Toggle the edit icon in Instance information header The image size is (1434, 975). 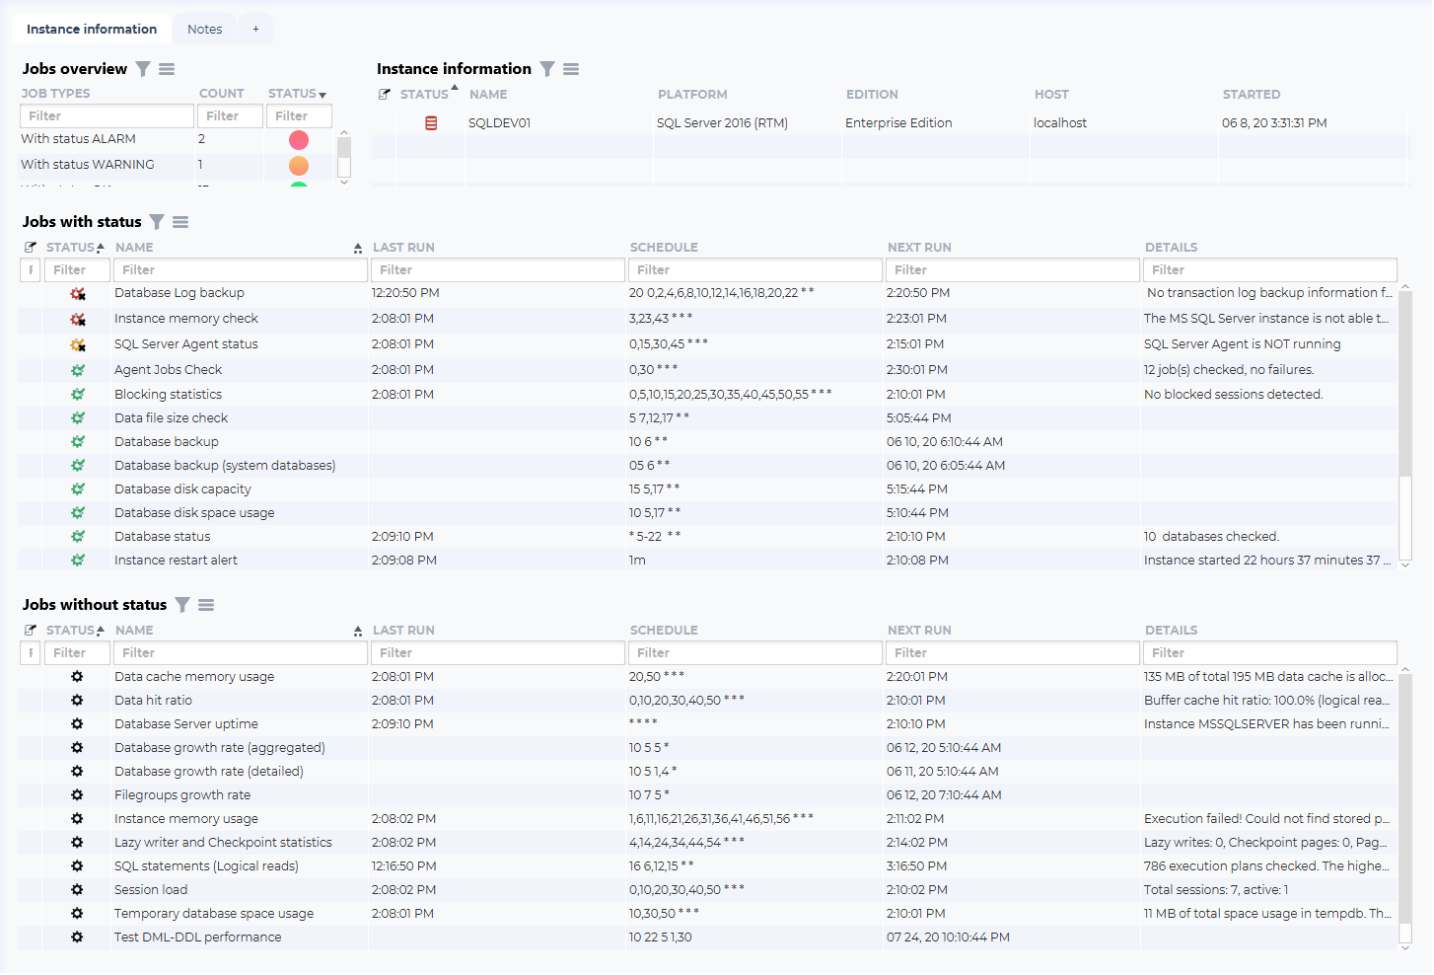[x=385, y=95]
